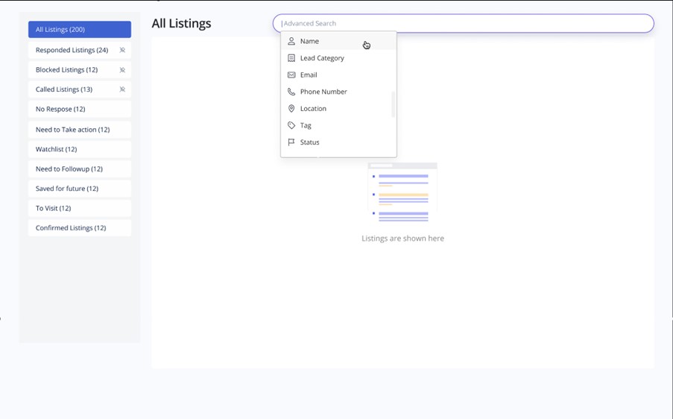View Confirmed Listings (12)
The height and width of the screenshot is (419, 673).
[x=80, y=228]
